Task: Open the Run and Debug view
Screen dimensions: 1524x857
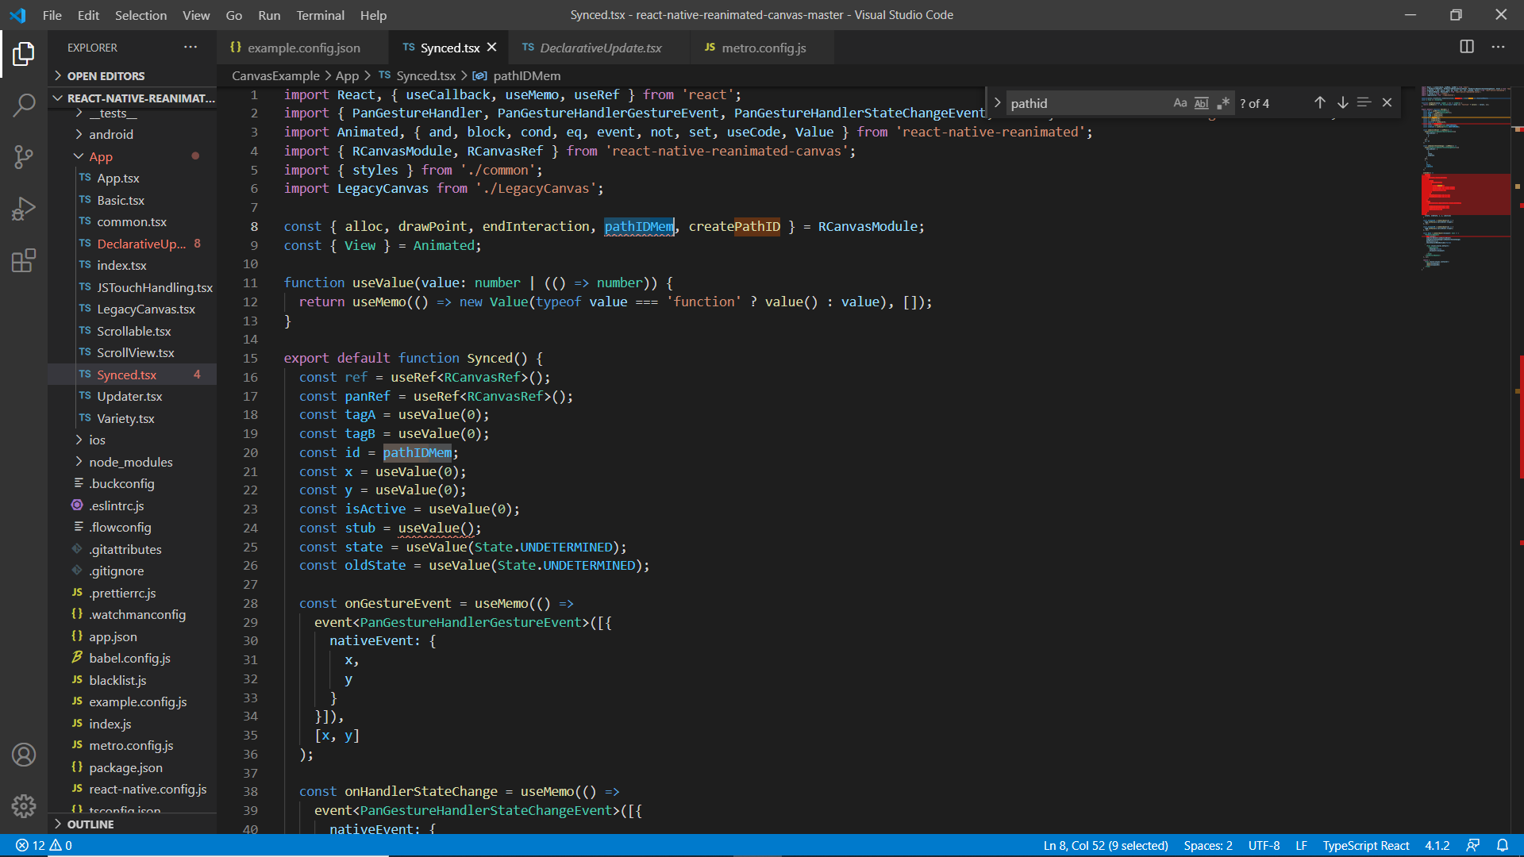Action: pyautogui.click(x=24, y=209)
